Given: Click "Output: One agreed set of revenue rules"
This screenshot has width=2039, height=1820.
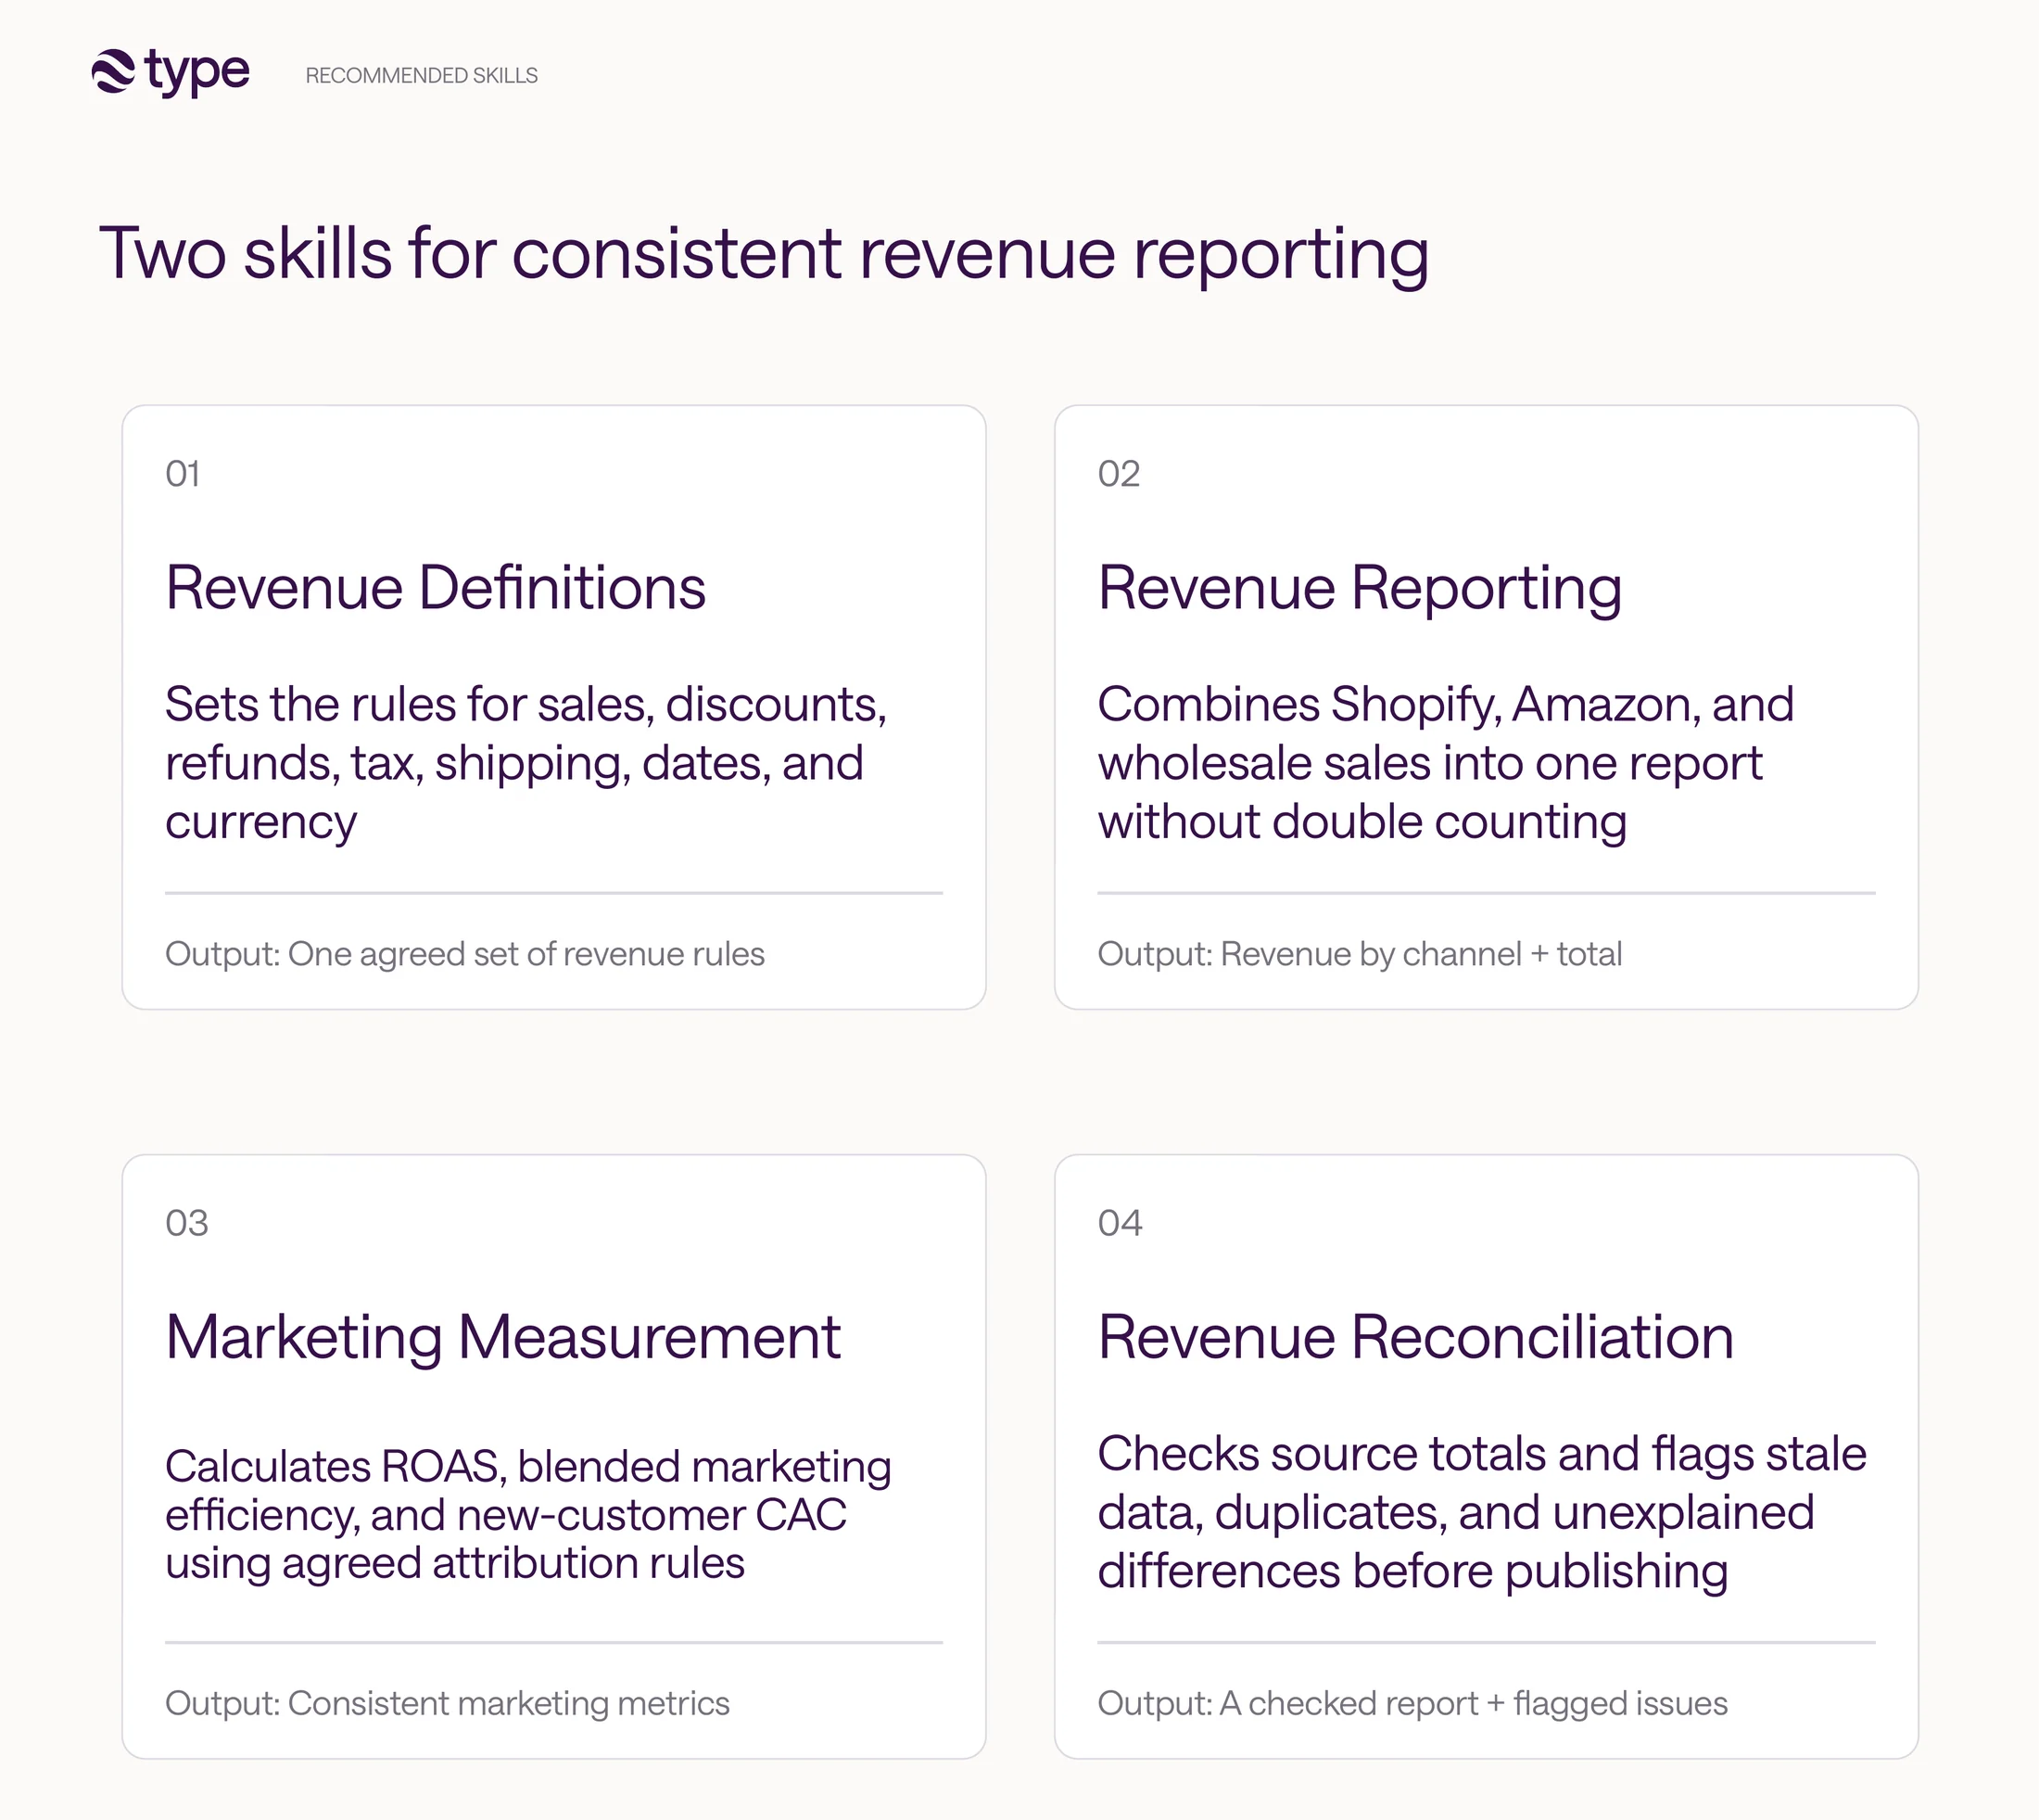Looking at the screenshot, I should 464,954.
